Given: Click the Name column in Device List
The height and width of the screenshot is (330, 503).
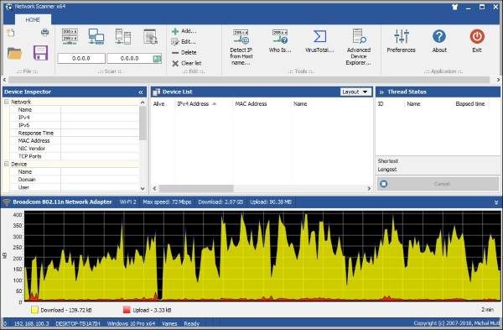Looking at the screenshot, I should coord(300,104).
